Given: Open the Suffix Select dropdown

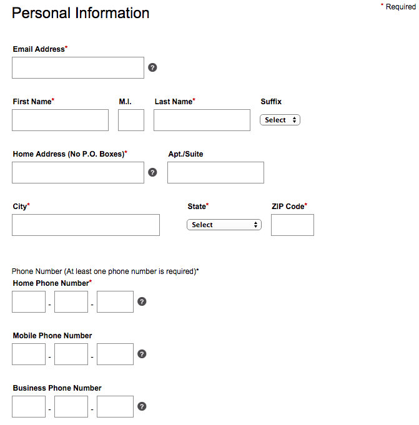Looking at the screenshot, I should tap(280, 120).
